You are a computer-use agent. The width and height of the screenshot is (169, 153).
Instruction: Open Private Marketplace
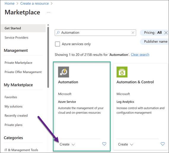pyautogui.click(x=18, y=63)
